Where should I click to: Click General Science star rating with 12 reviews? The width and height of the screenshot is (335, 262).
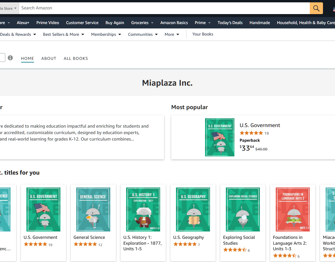click(x=88, y=244)
